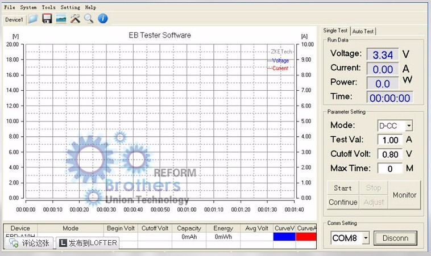The width and height of the screenshot is (431, 256).
Task: Click the Disconn button
Action: click(x=395, y=238)
